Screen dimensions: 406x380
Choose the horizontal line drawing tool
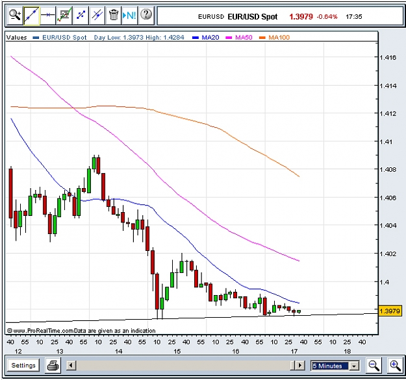(47, 16)
